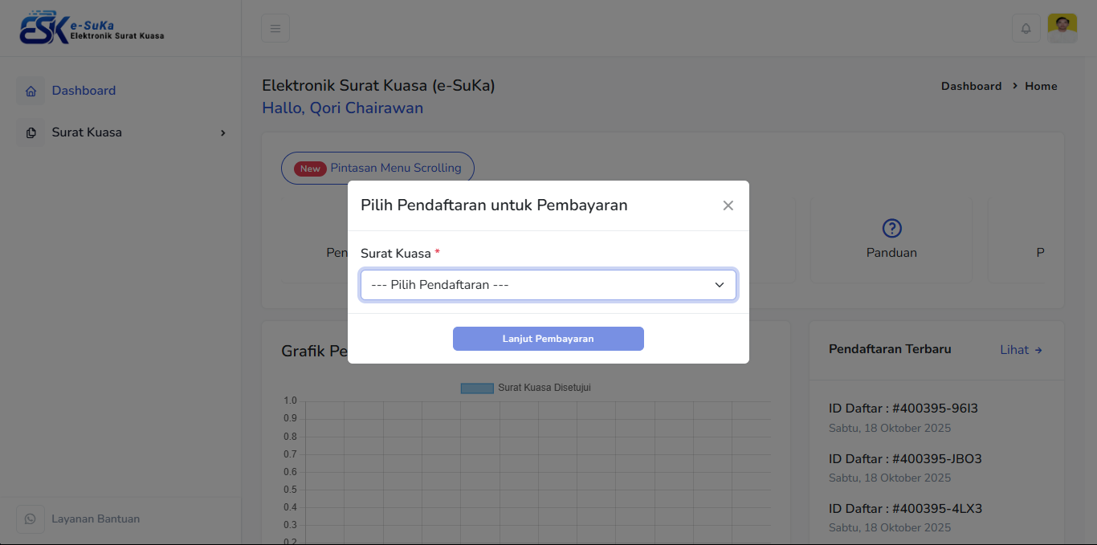Open registration ID #400395-96I3
The height and width of the screenshot is (545, 1097).
pyautogui.click(x=903, y=409)
